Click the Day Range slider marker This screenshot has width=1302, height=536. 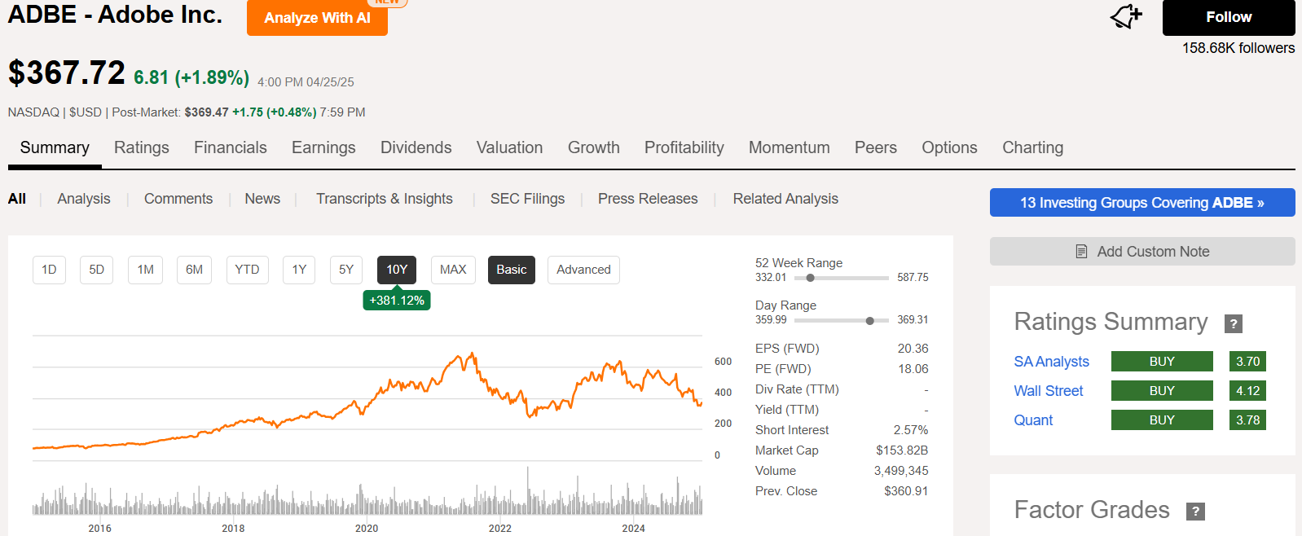point(870,320)
